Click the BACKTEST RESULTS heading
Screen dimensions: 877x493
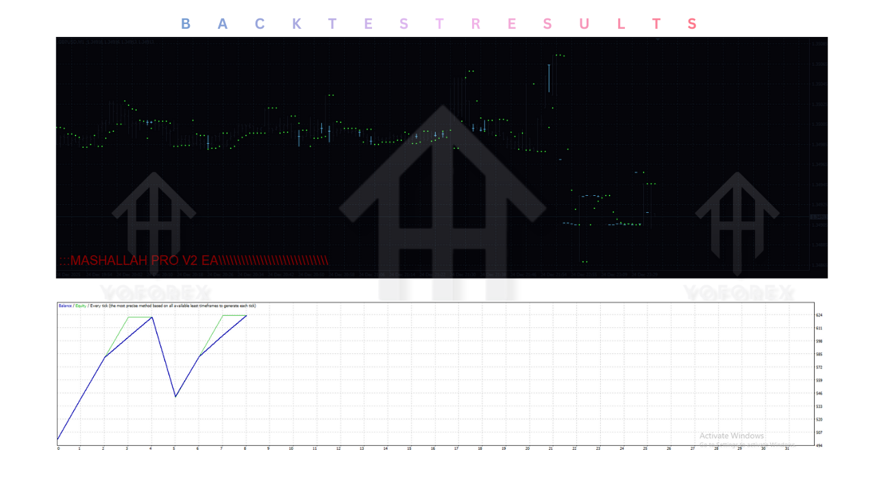click(438, 25)
